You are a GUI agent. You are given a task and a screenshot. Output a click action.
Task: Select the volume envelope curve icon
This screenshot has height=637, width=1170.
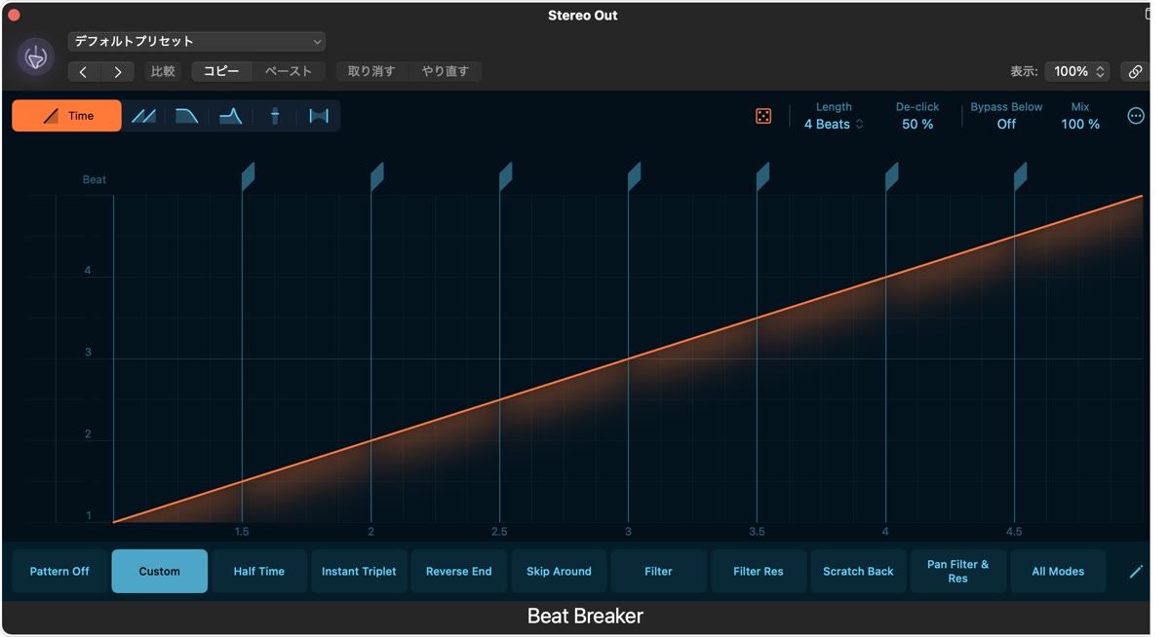coord(186,116)
